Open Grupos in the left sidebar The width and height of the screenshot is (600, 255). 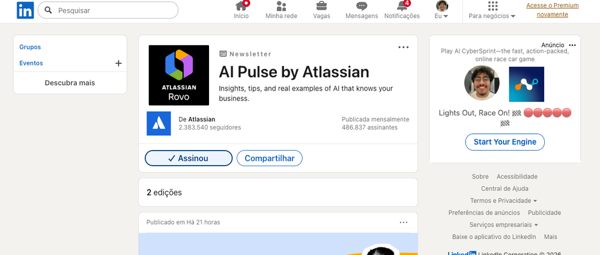tap(30, 47)
